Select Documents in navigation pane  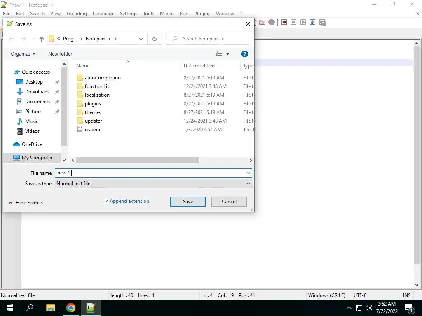click(x=33, y=102)
